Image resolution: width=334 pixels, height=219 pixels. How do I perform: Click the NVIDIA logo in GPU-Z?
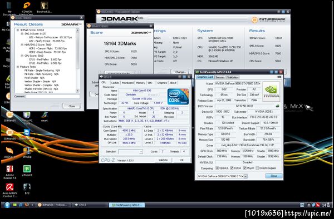(x=271, y=91)
